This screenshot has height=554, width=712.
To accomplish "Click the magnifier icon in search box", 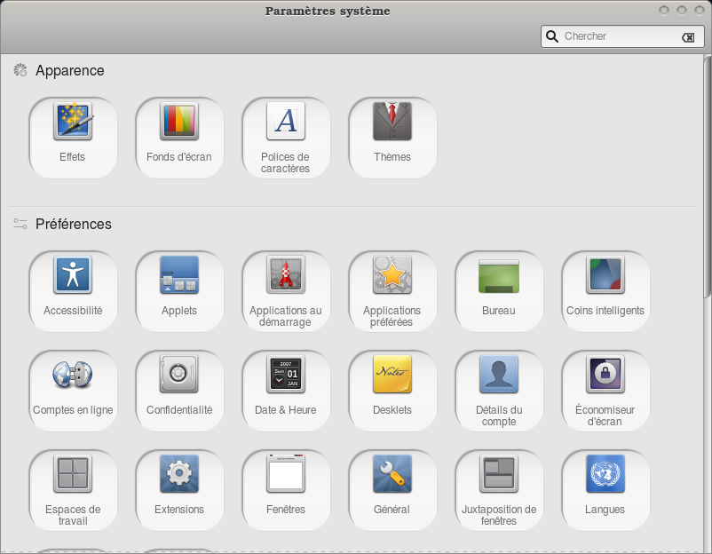I will (x=551, y=36).
